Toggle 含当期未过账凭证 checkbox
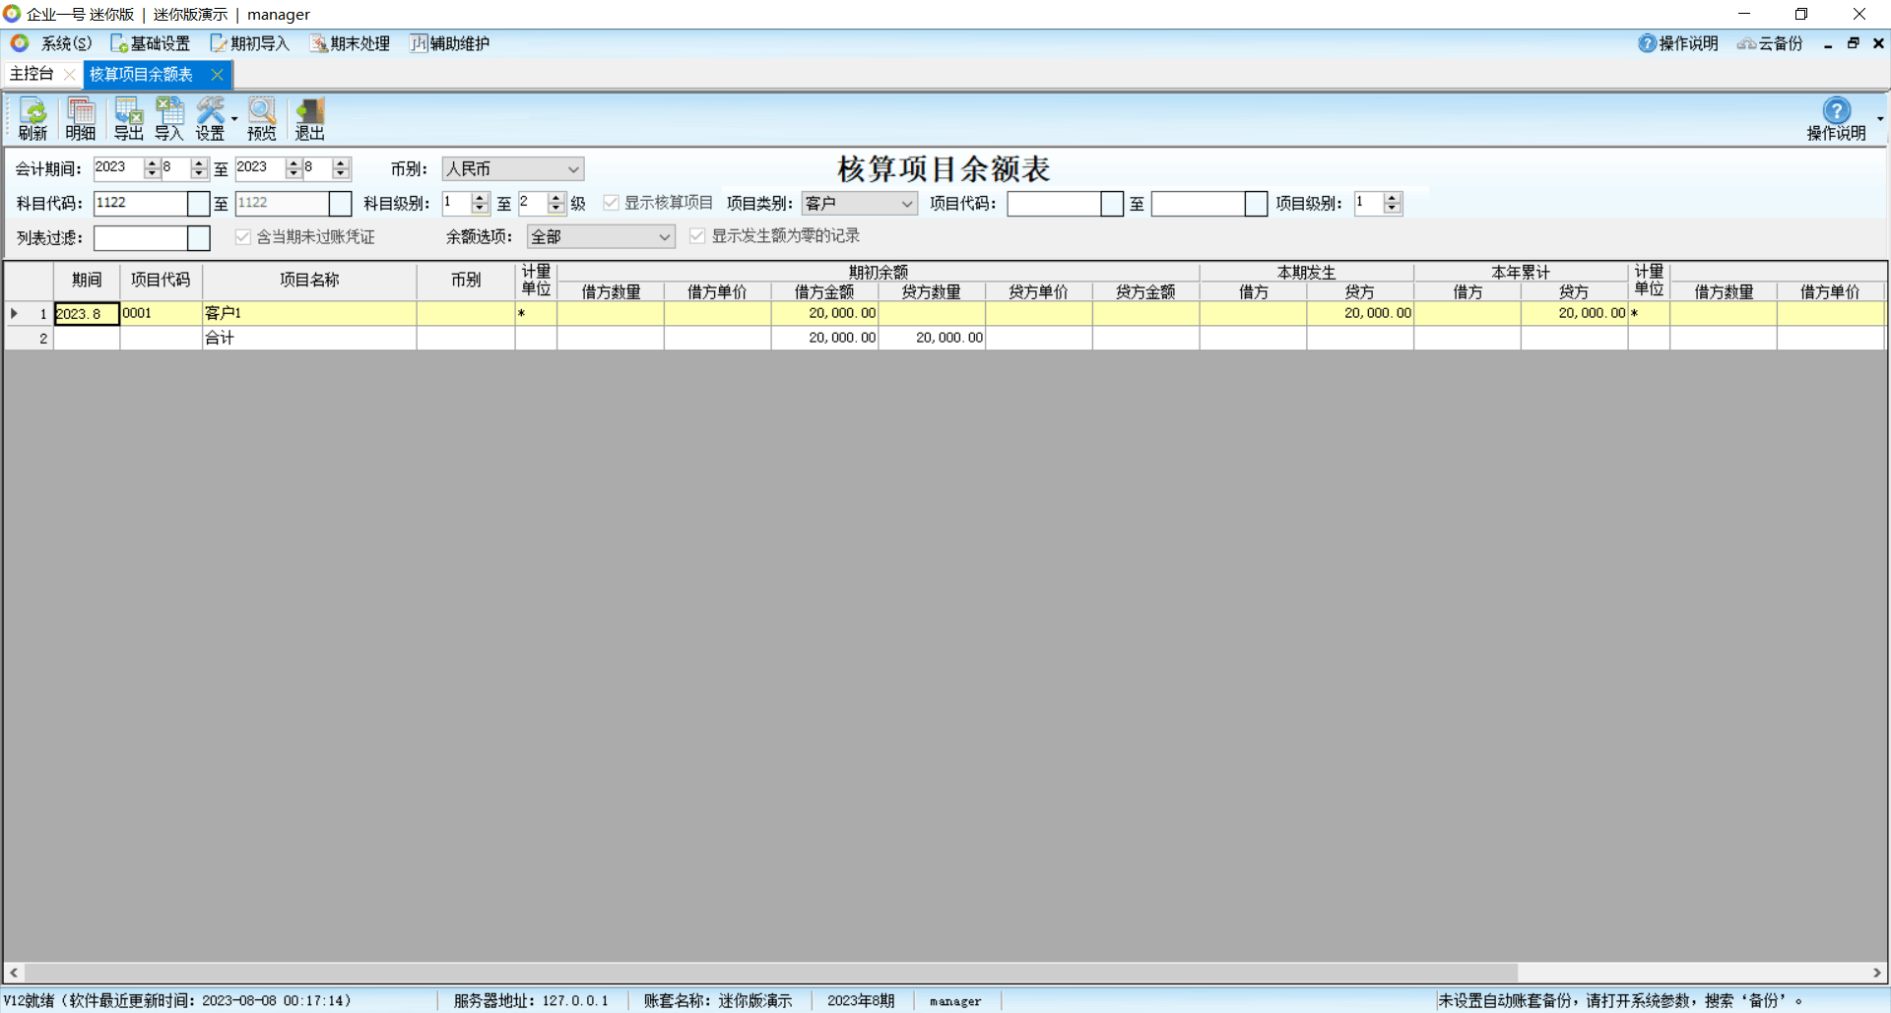Viewport: 1891px width, 1013px height. tap(243, 237)
